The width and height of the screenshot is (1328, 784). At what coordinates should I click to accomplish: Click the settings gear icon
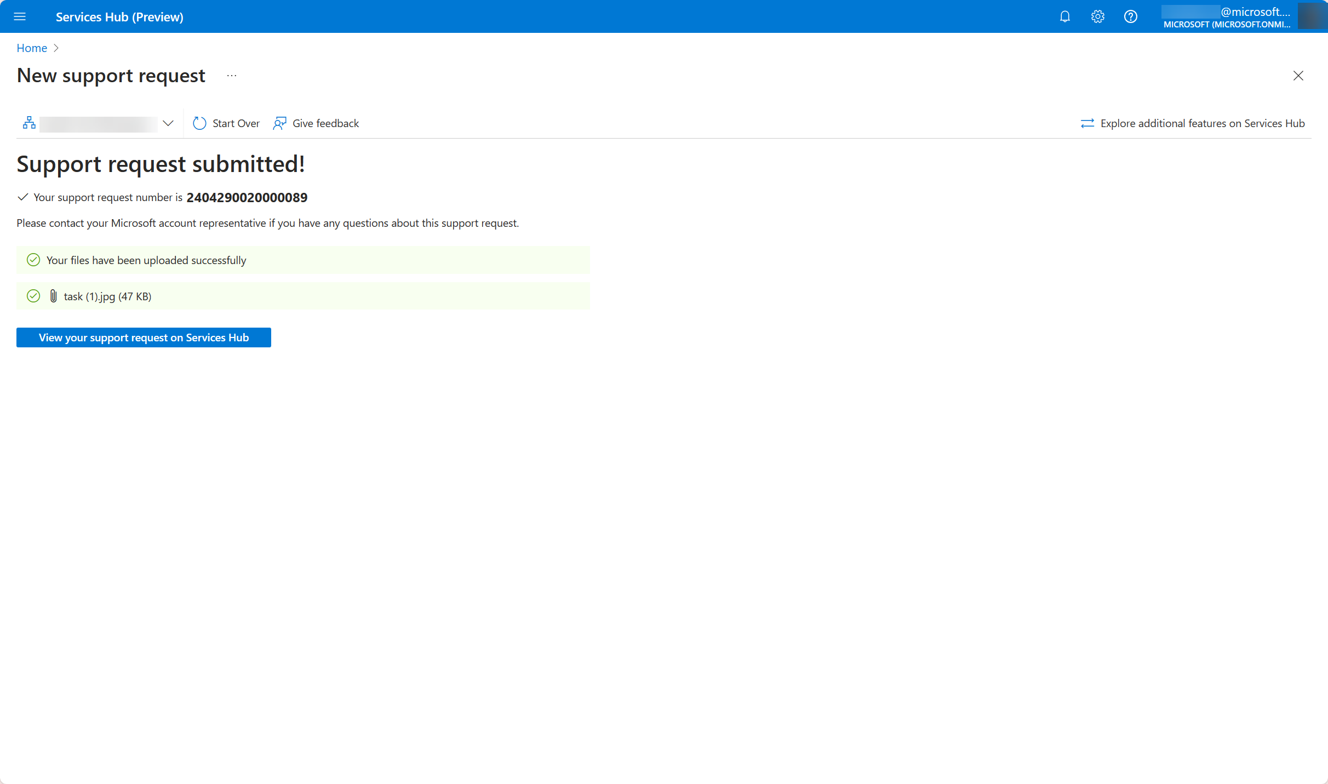[x=1097, y=16]
